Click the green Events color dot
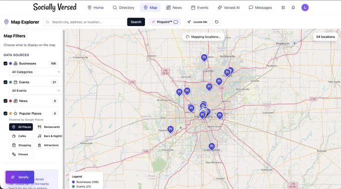The image size is (341, 189). click(11, 82)
